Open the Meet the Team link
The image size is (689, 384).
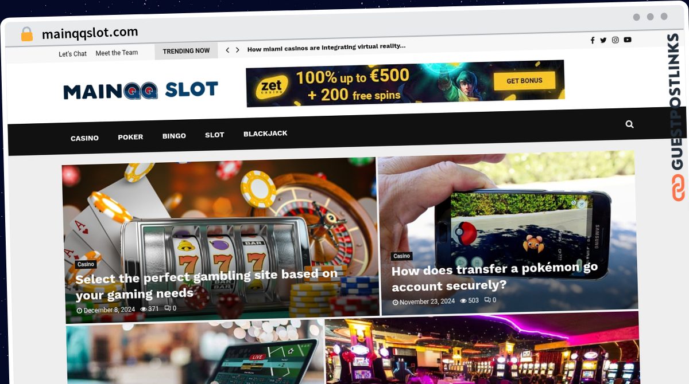click(117, 53)
